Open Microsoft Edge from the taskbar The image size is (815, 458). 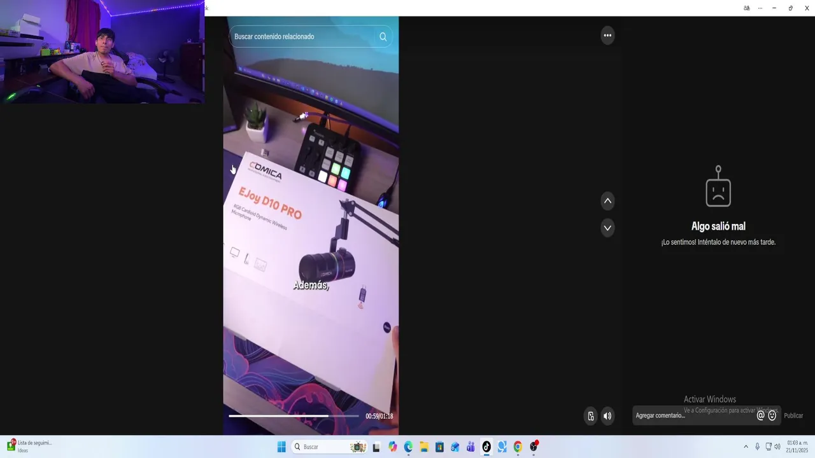click(408, 447)
